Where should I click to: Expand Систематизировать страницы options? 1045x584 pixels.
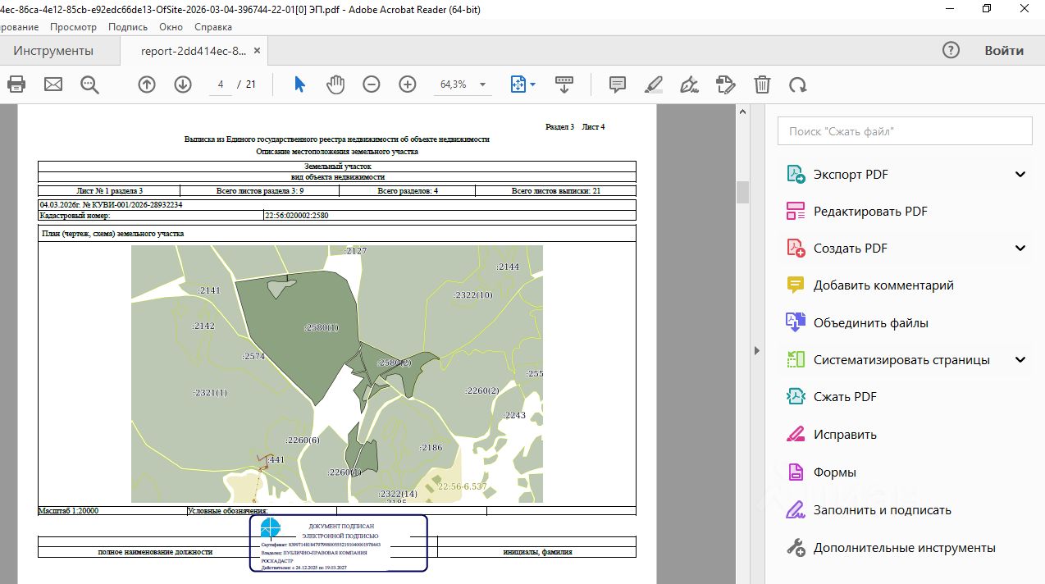coord(1020,360)
